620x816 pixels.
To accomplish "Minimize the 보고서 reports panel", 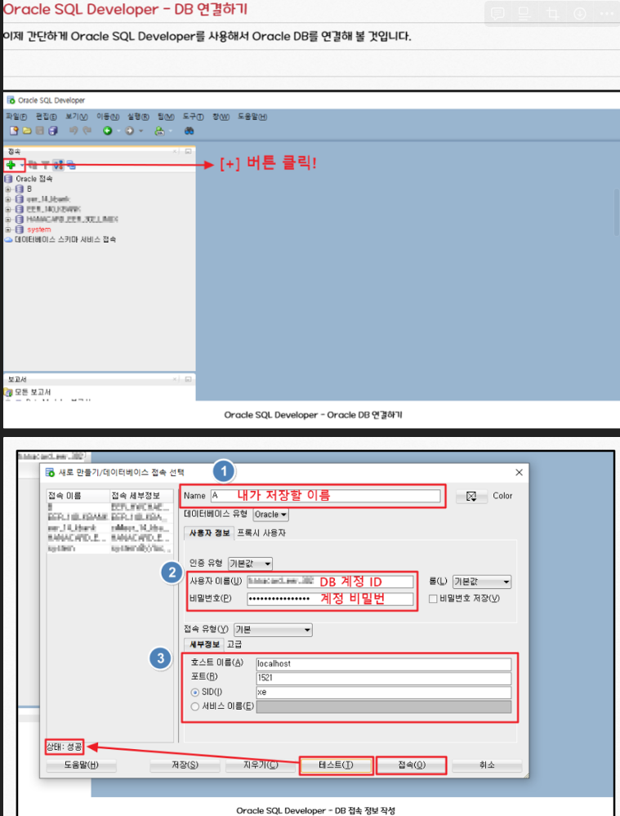I will pos(188,379).
